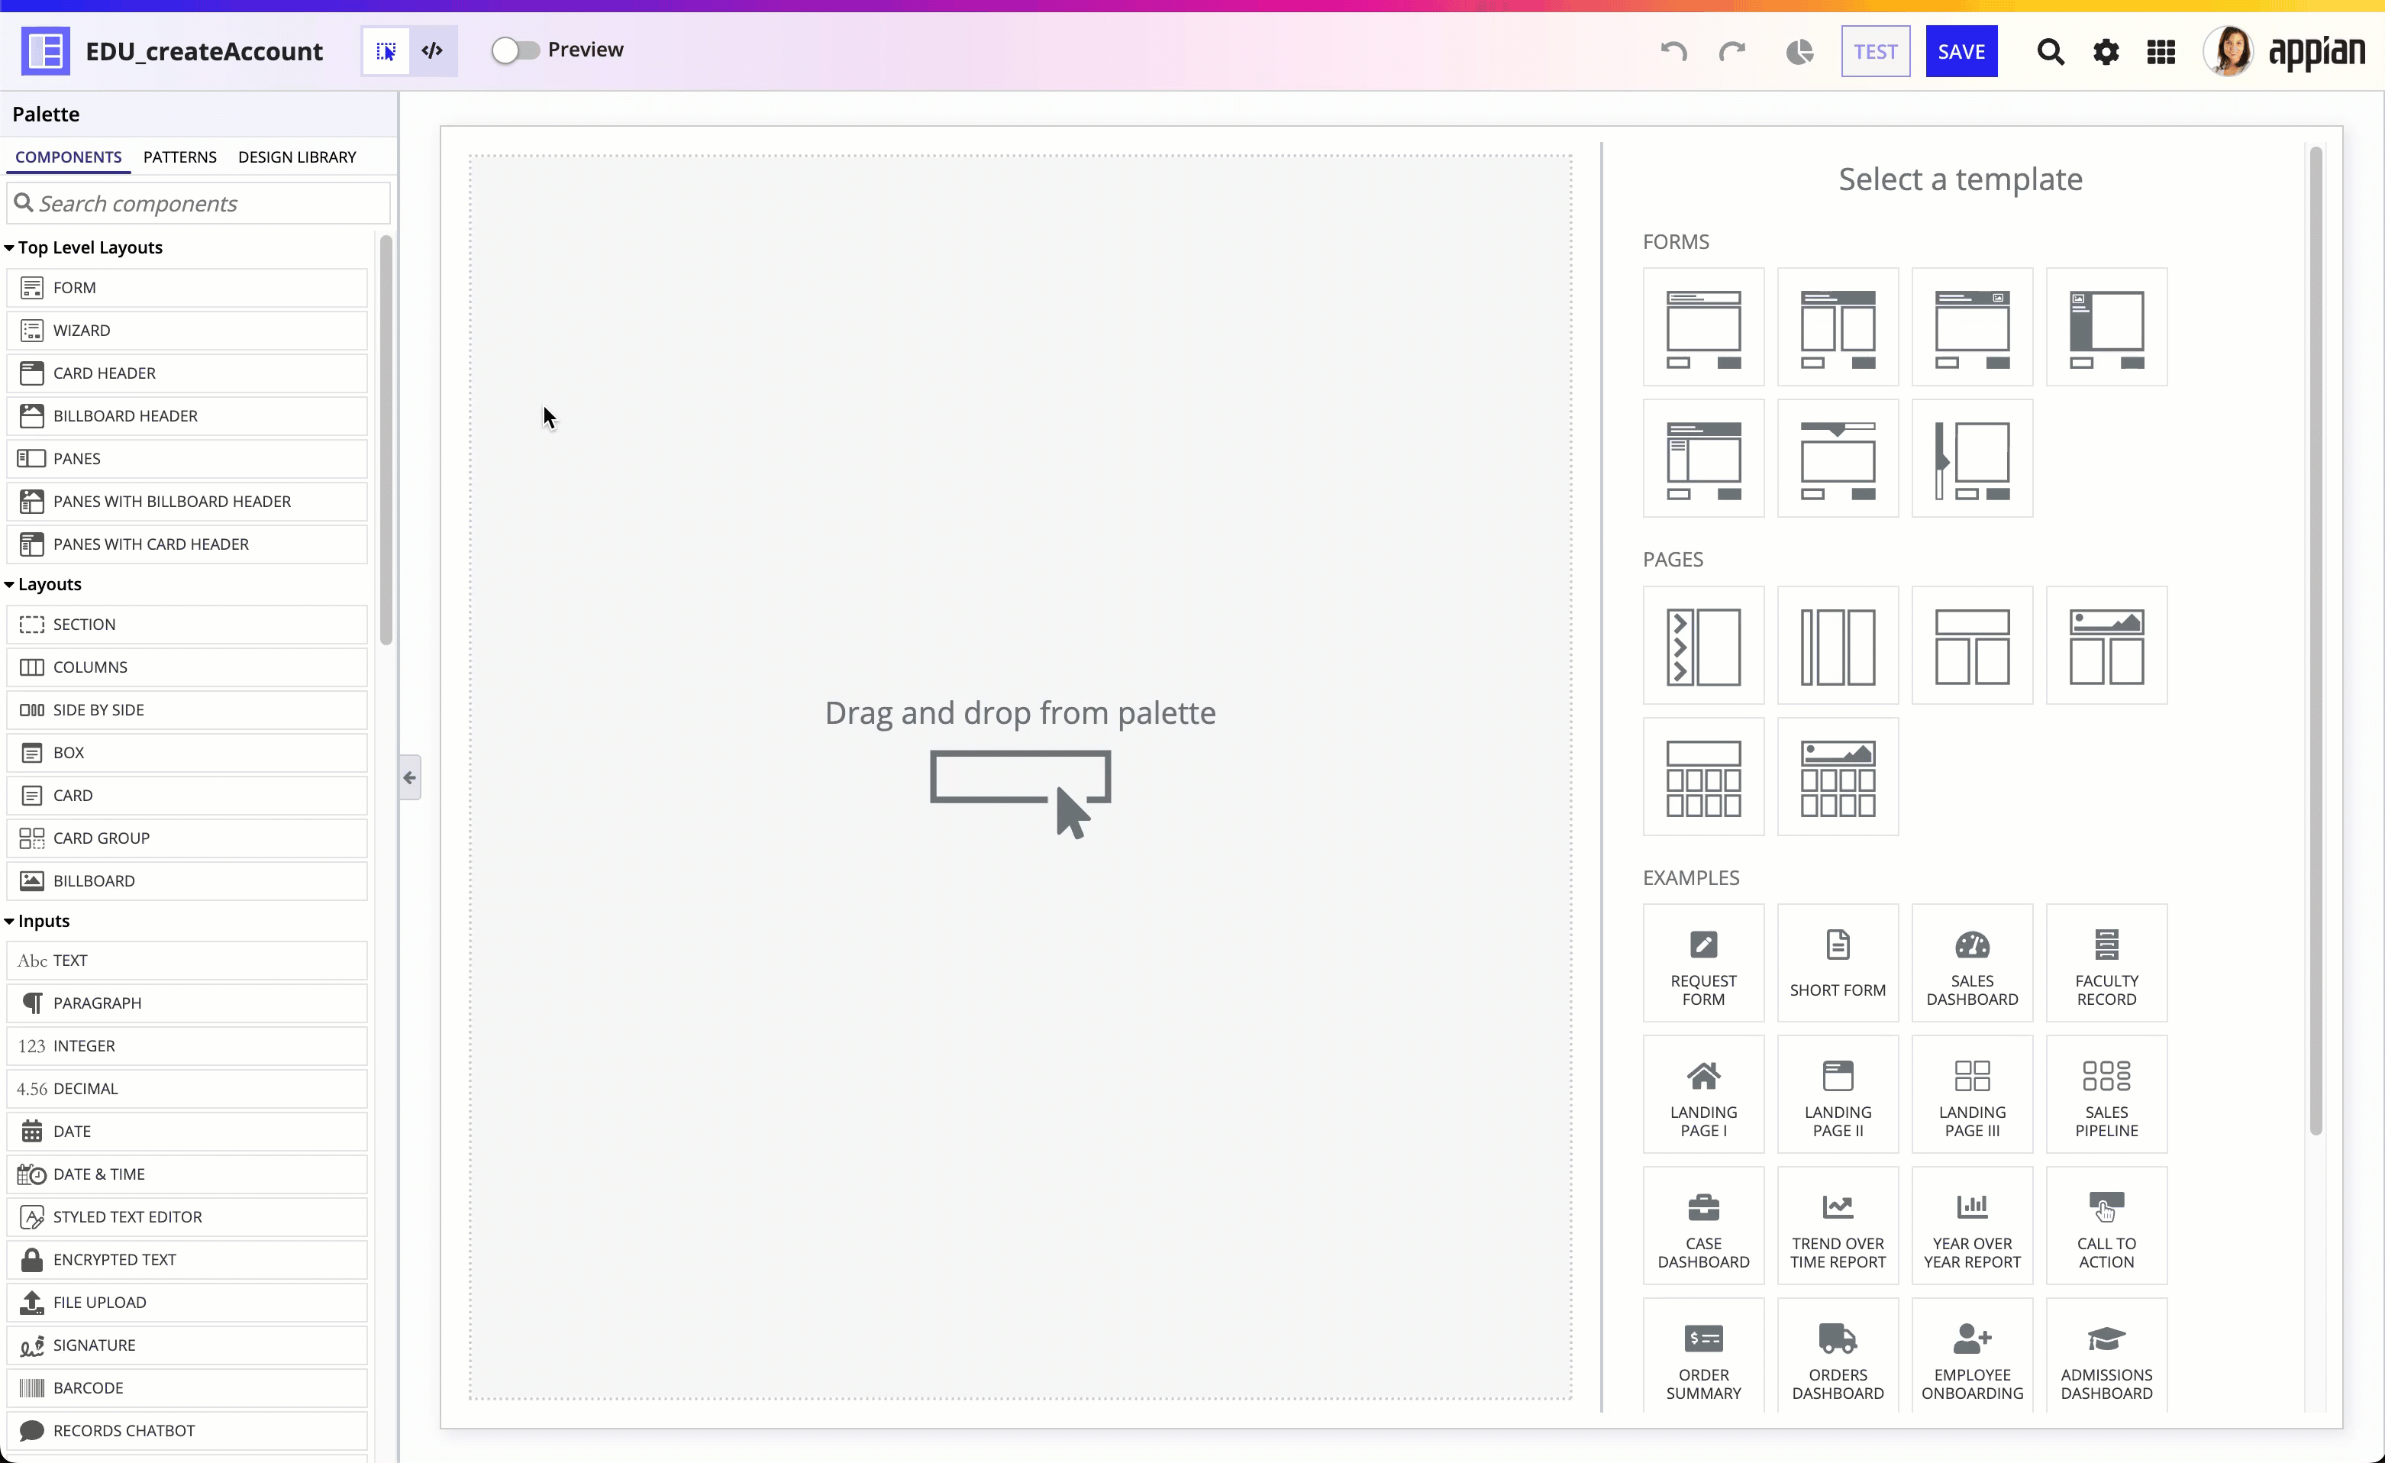Viewport: 2385px width, 1463px height.
Task: Click the undo arrow icon
Action: click(1673, 51)
